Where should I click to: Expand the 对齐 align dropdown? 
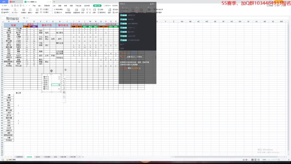[116, 12]
